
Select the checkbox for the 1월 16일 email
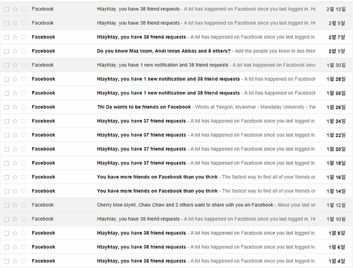7,177
